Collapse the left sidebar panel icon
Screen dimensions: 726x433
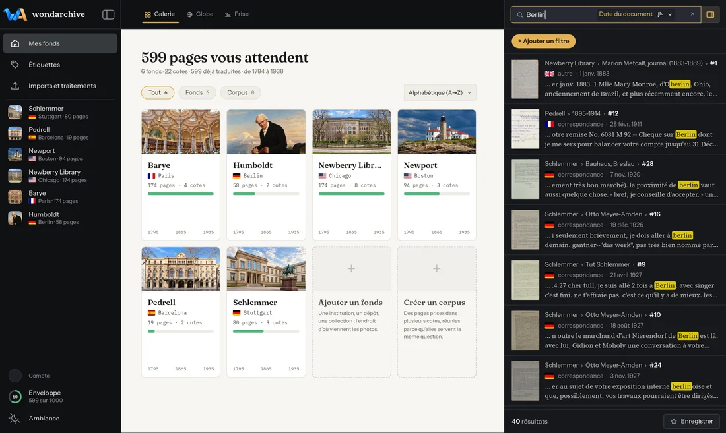[x=108, y=14]
